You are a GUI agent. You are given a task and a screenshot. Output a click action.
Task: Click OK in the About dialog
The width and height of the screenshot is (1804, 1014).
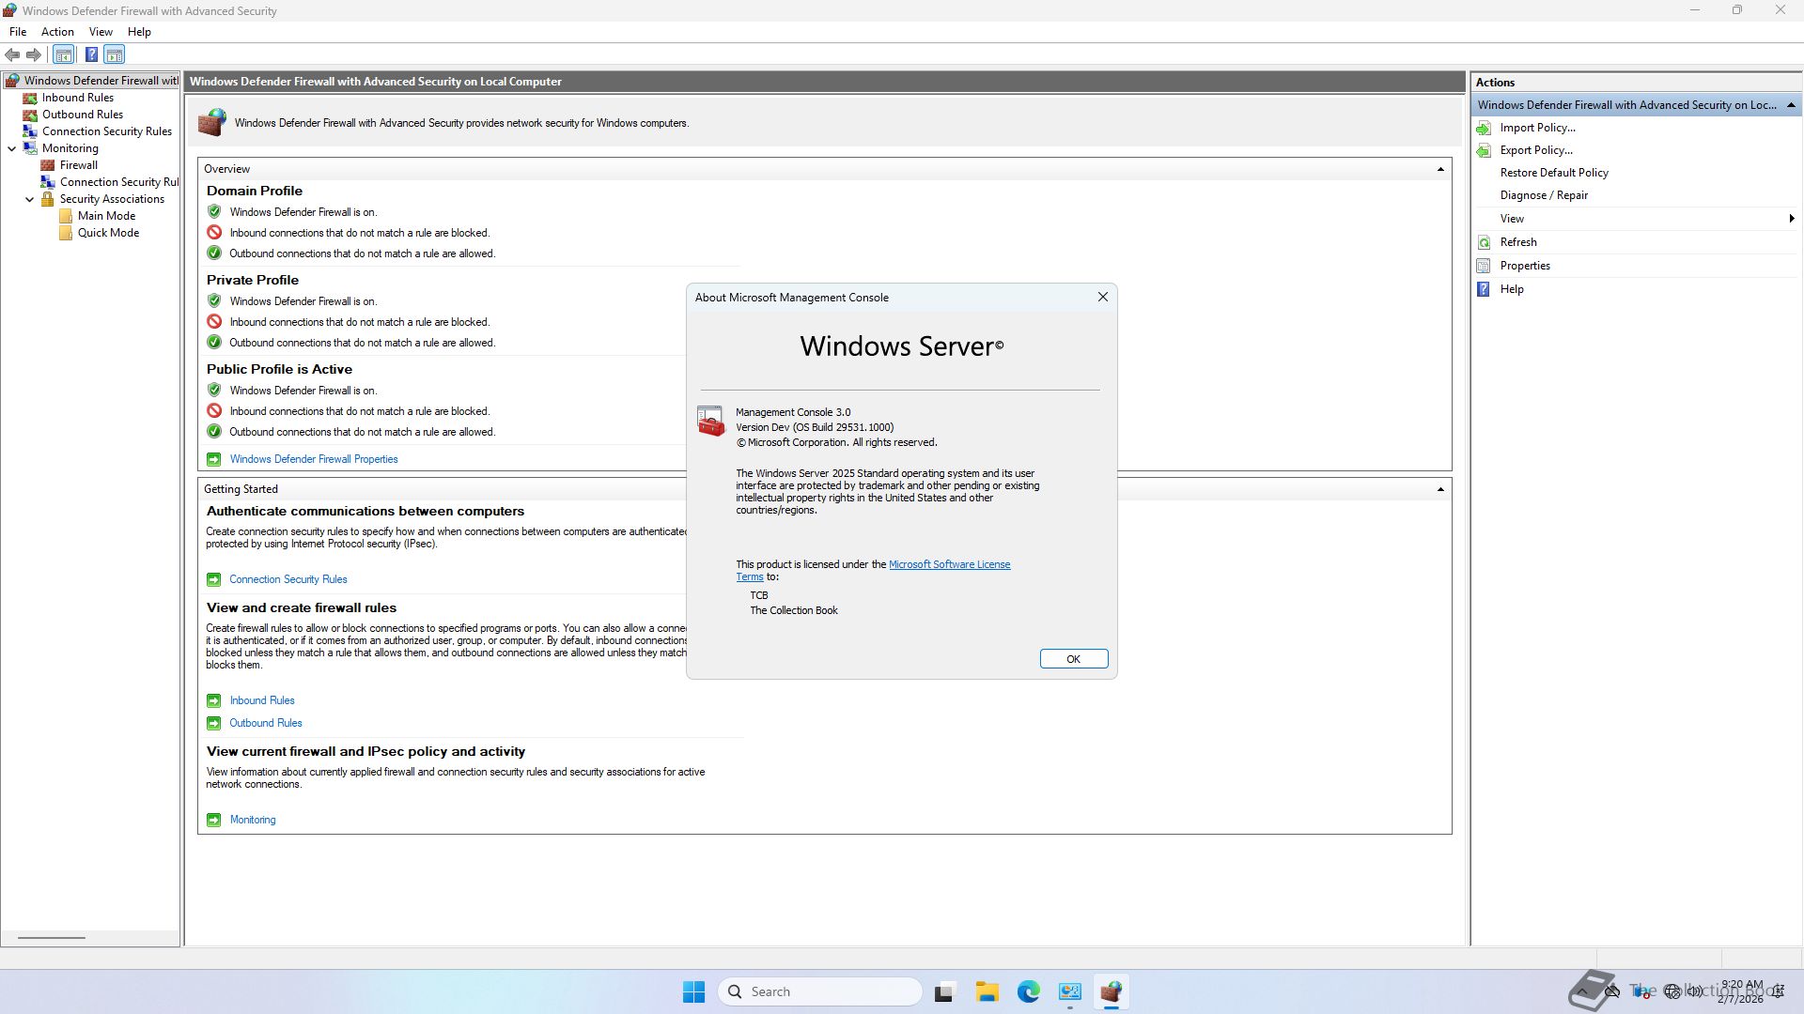[1073, 659]
